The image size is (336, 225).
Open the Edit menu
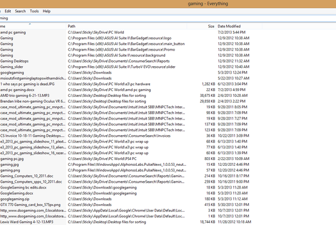coord(8,11)
